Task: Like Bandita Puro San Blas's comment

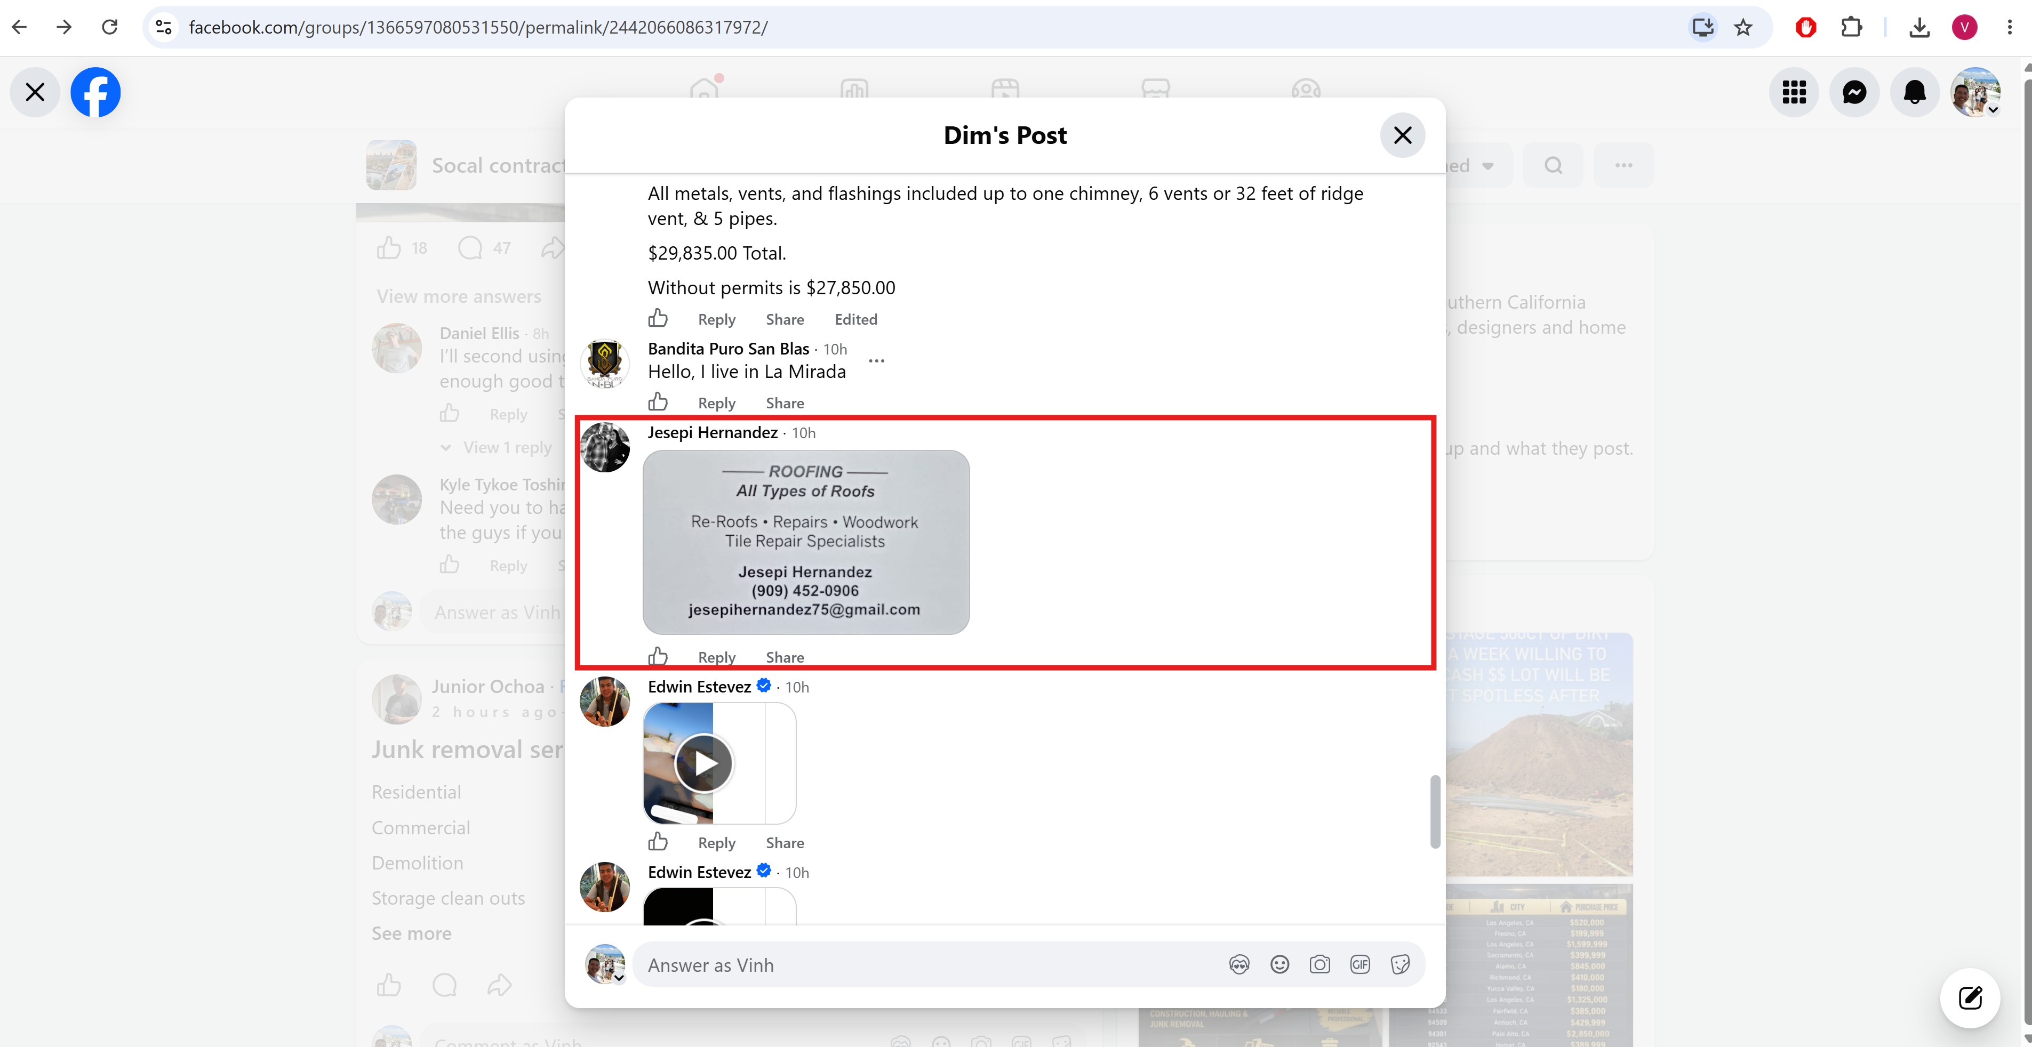Action: click(x=658, y=402)
